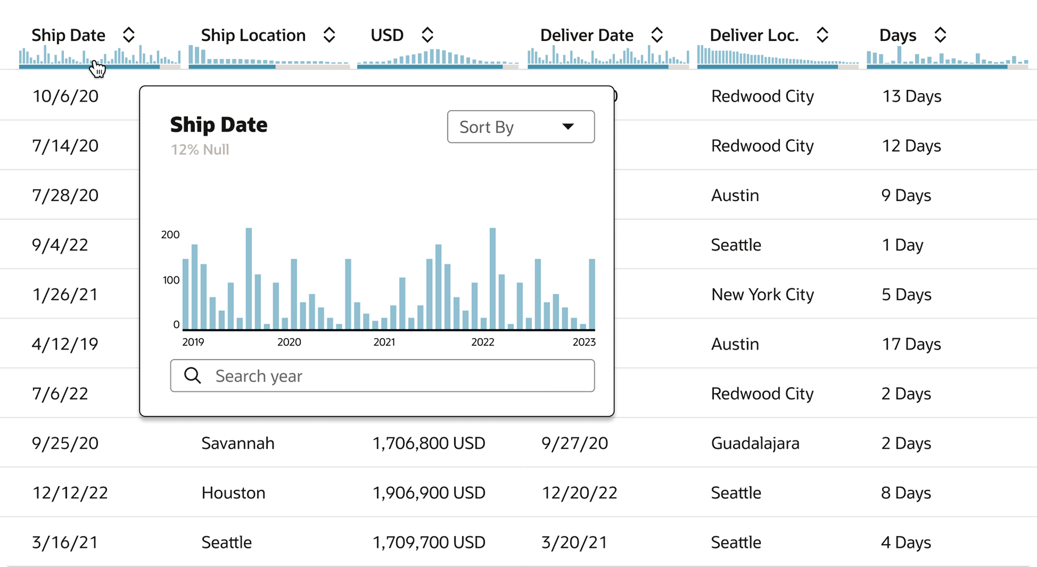The image size is (1037, 567).
Task: Click the magnifier icon in the search field
Action: tap(193, 376)
